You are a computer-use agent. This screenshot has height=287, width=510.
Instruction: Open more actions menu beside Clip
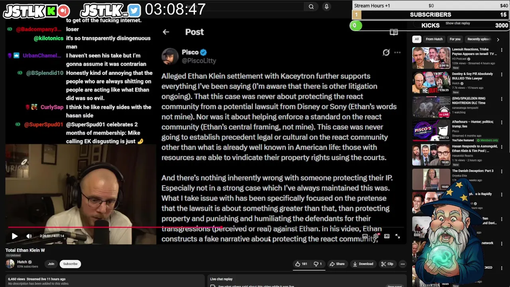tap(402, 264)
